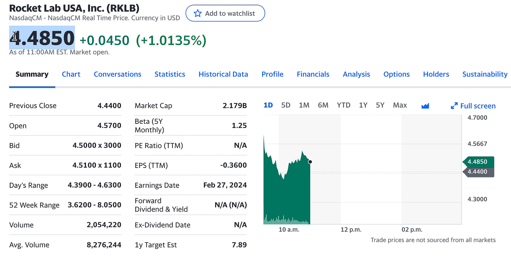Go to the Historical Data tab

(x=223, y=74)
